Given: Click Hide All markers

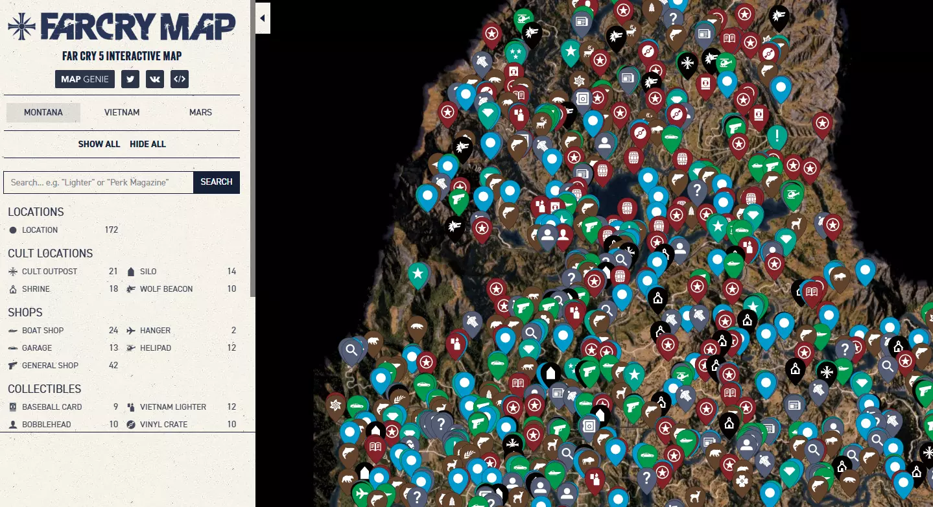Looking at the screenshot, I should (x=148, y=144).
